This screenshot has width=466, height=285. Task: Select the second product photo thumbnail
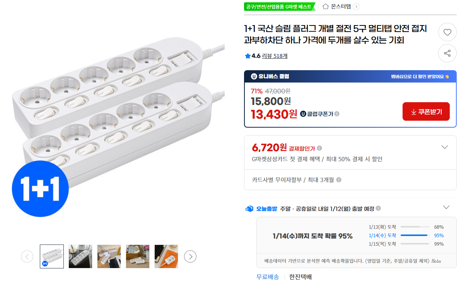pyautogui.click(x=80, y=256)
